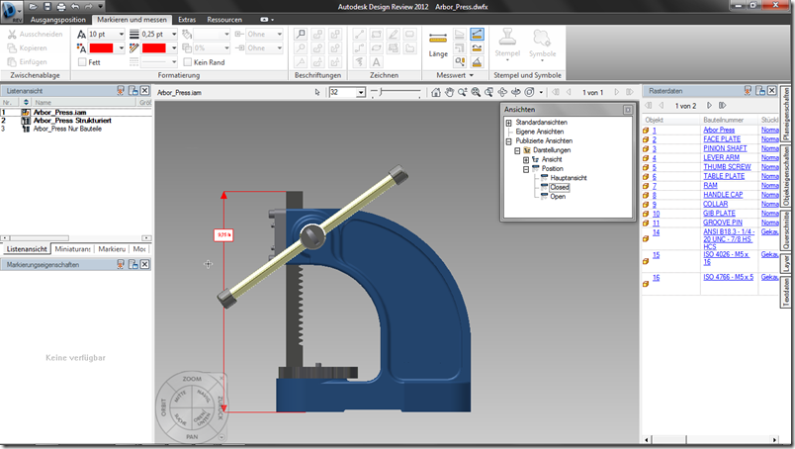
Task: Select the Pan hand tool
Action: tap(449, 92)
